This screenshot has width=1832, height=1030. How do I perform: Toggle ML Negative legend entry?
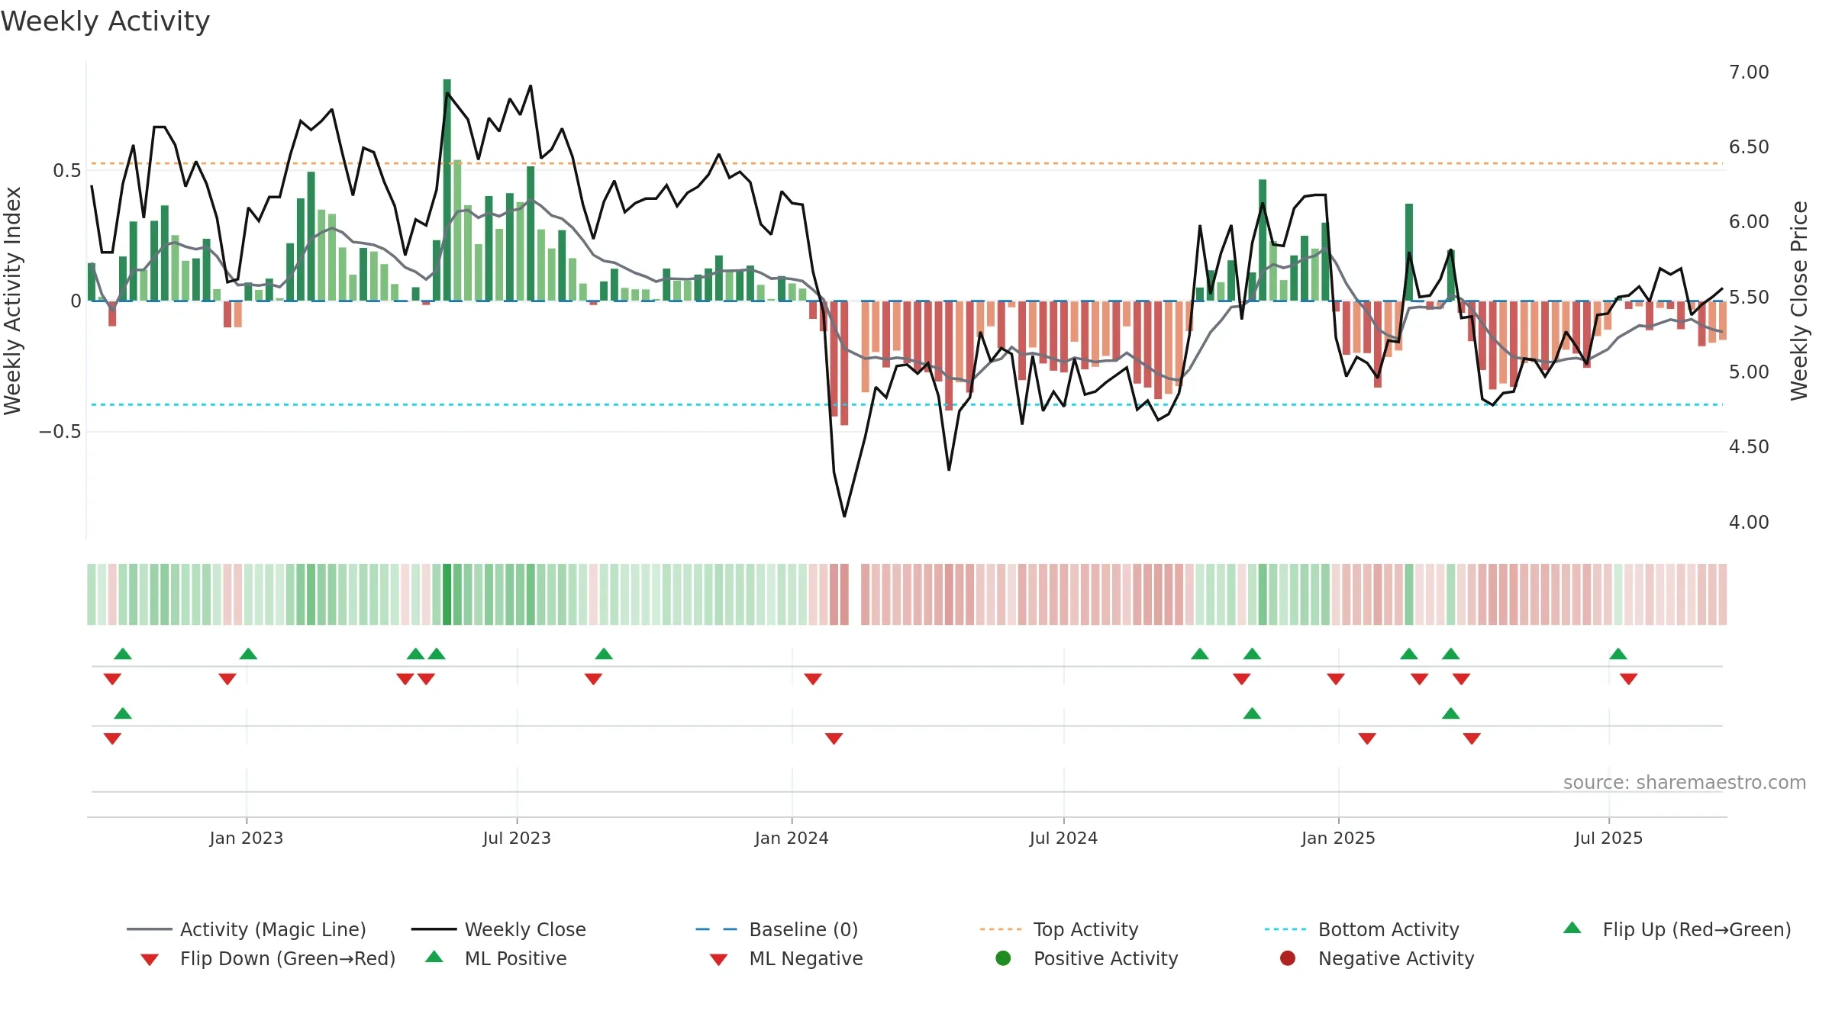tap(786, 958)
